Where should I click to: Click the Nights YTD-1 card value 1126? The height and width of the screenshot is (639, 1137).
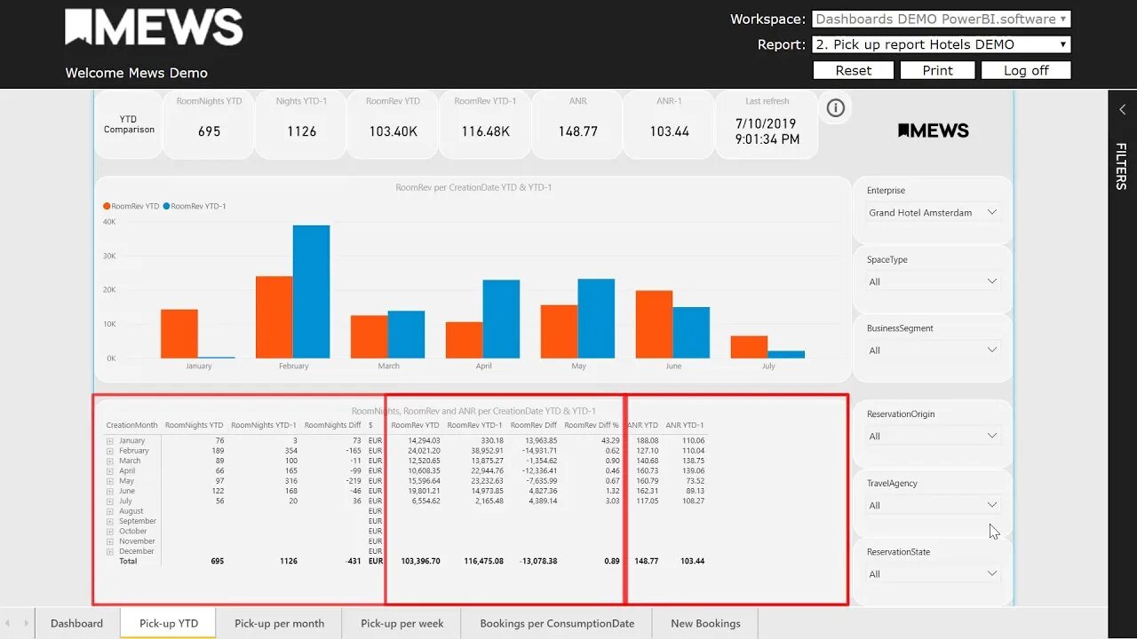tap(301, 131)
